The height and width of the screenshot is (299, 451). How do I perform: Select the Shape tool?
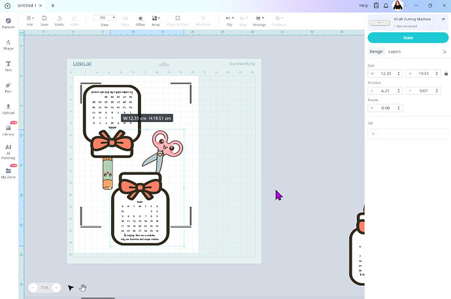[8, 44]
